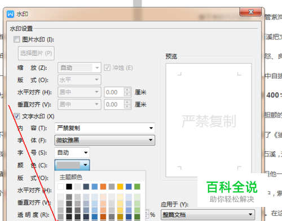Select the medium gray swatch in the top theme row
The image size is (282, 221).
[x=112, y=187]
